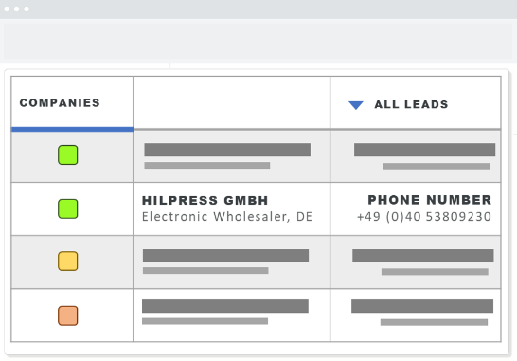Screen dimensions: 517x361
Task: Click the empty middle column header
Action: click(x=231, y=102)
